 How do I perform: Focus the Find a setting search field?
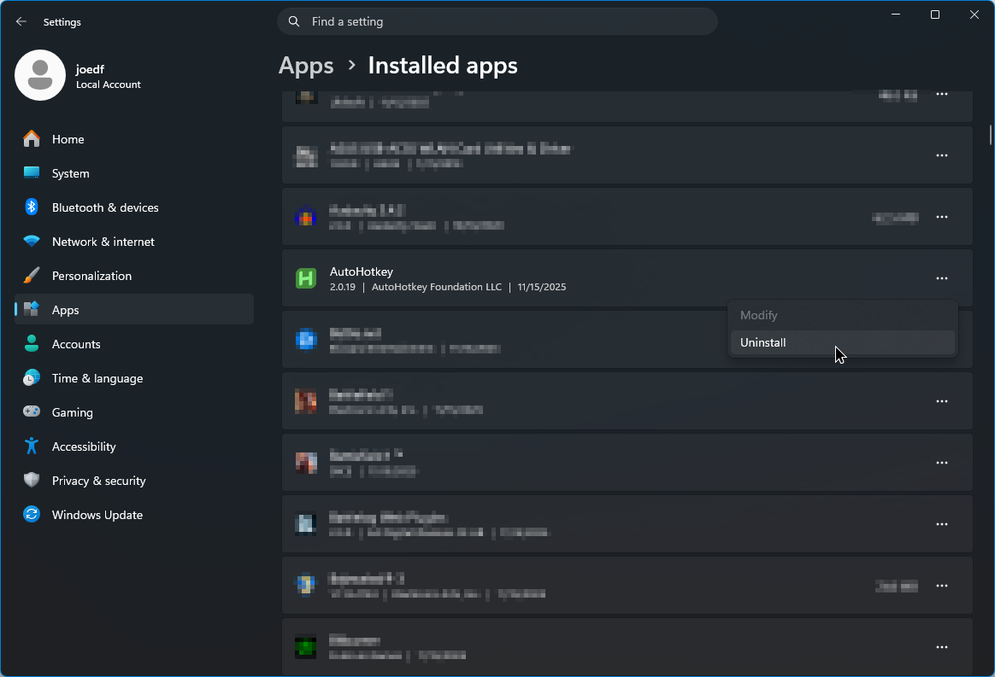point(497,21)
